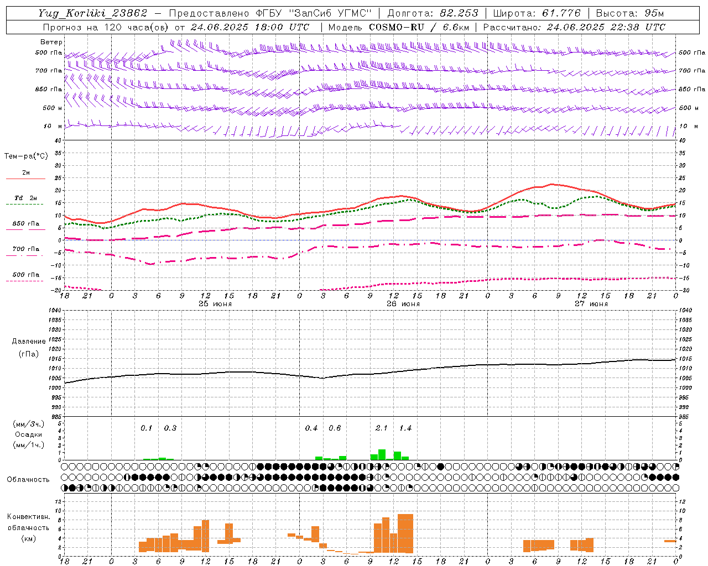Click the 1.4 precipitation amount

click(405, 428)
